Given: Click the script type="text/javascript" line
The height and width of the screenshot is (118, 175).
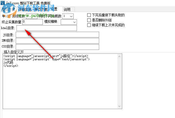Looking at the screenshot, I should 47,59.
